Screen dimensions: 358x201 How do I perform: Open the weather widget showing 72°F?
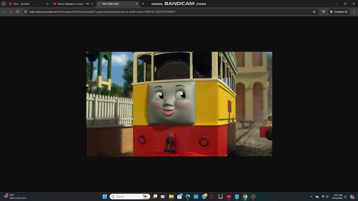[x=15, y=197]
